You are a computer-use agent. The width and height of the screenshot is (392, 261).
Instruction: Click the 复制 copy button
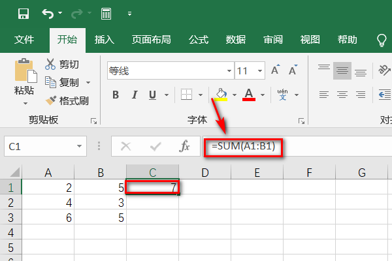[62, 82]
